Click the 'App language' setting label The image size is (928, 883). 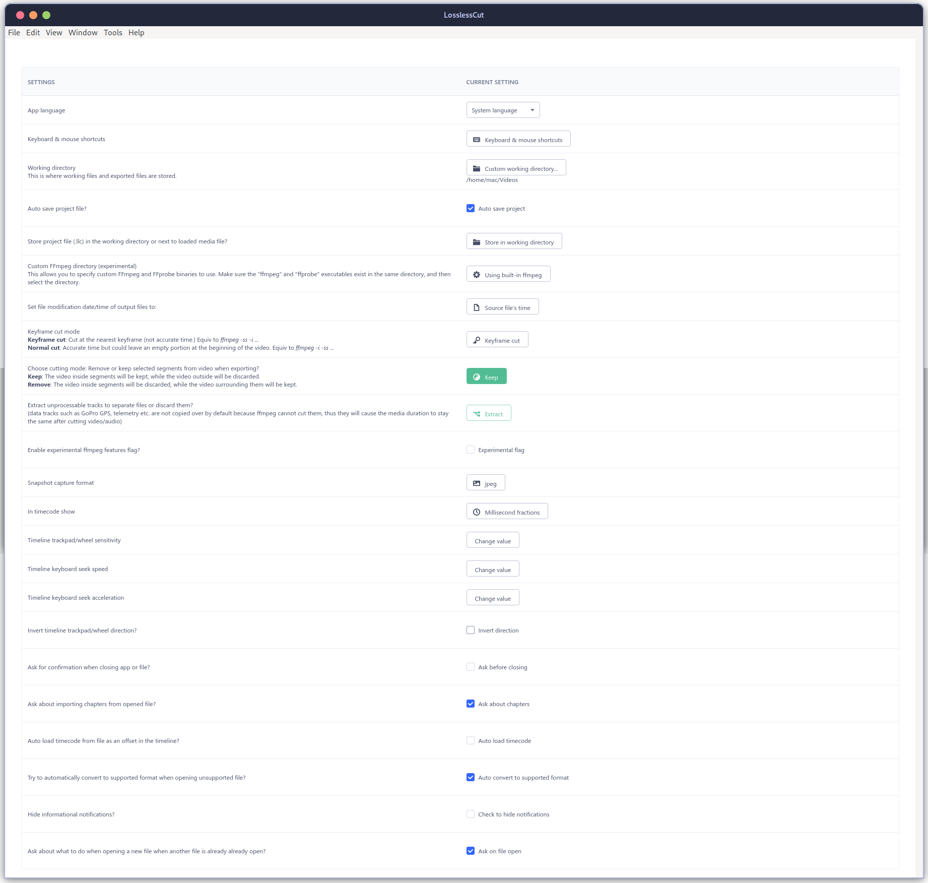[x=46, y=110]
